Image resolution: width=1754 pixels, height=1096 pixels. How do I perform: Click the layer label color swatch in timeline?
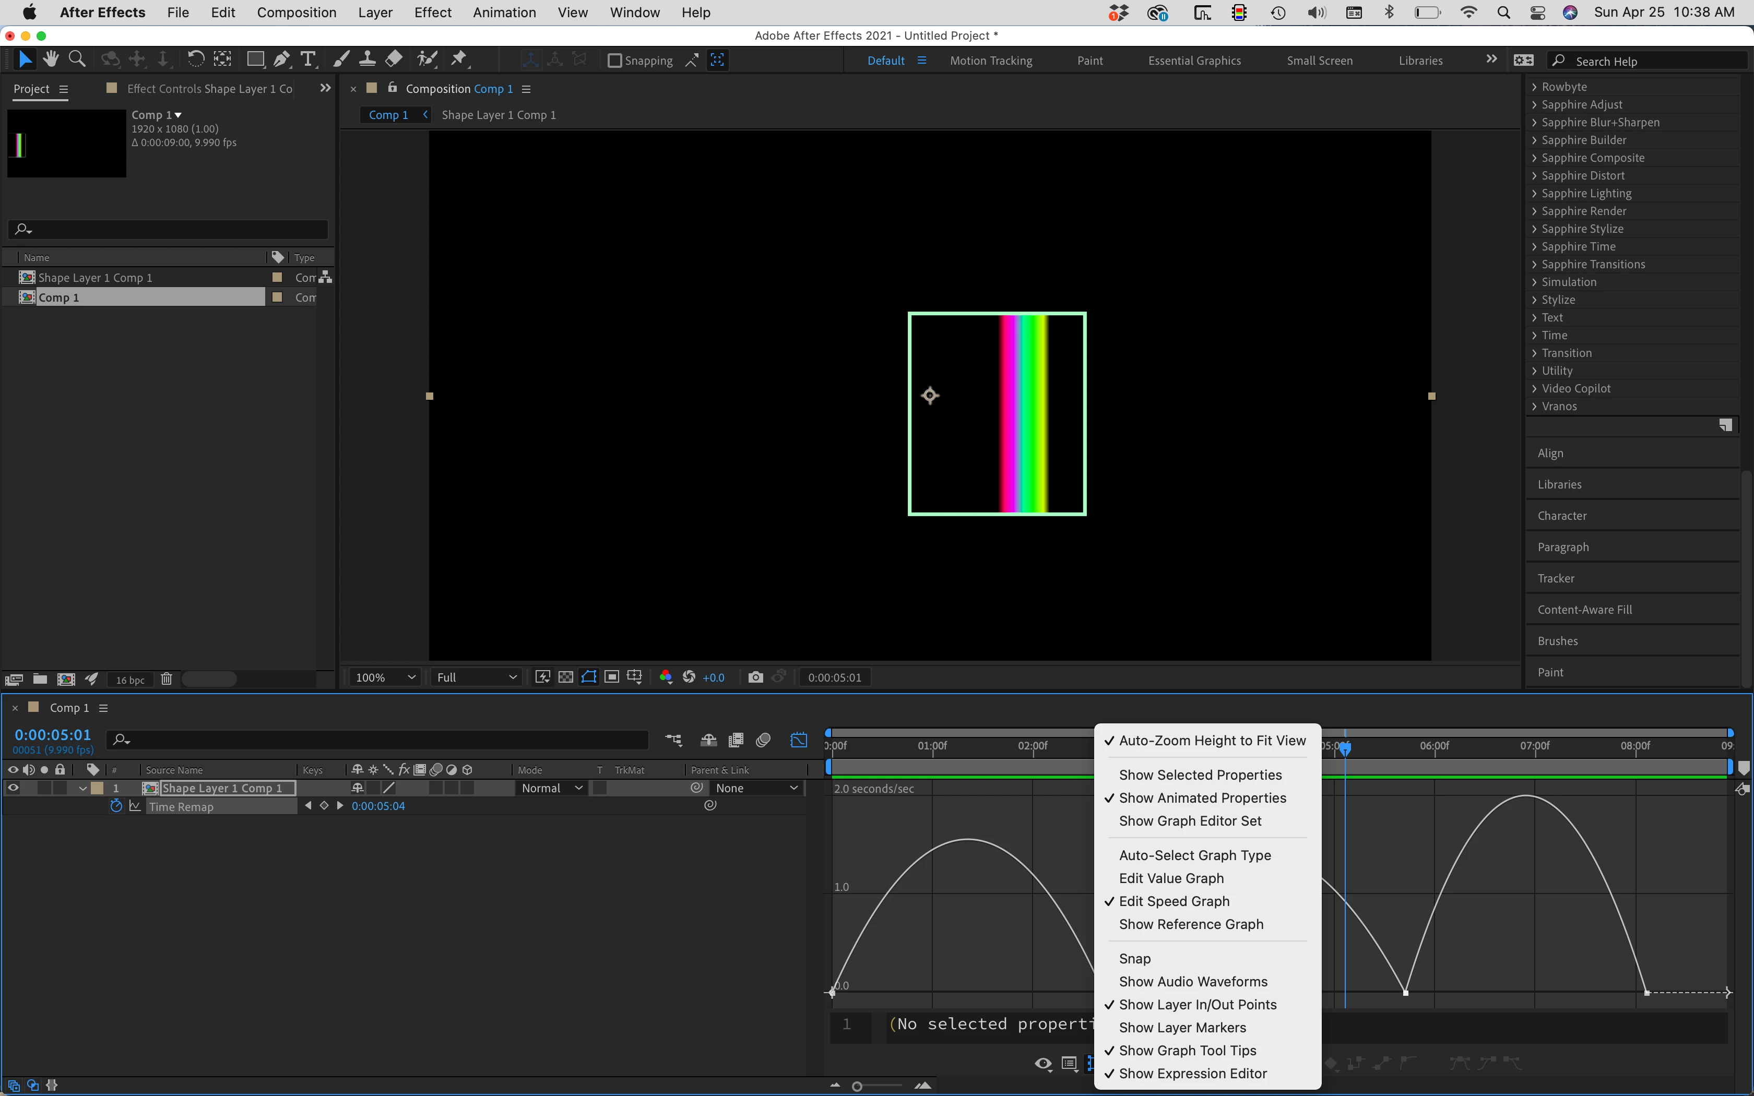click(97, 788)
